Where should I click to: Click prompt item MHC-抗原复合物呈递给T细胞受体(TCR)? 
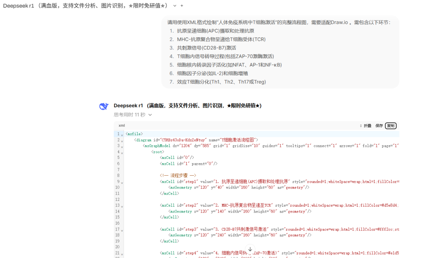pos(221,39)
